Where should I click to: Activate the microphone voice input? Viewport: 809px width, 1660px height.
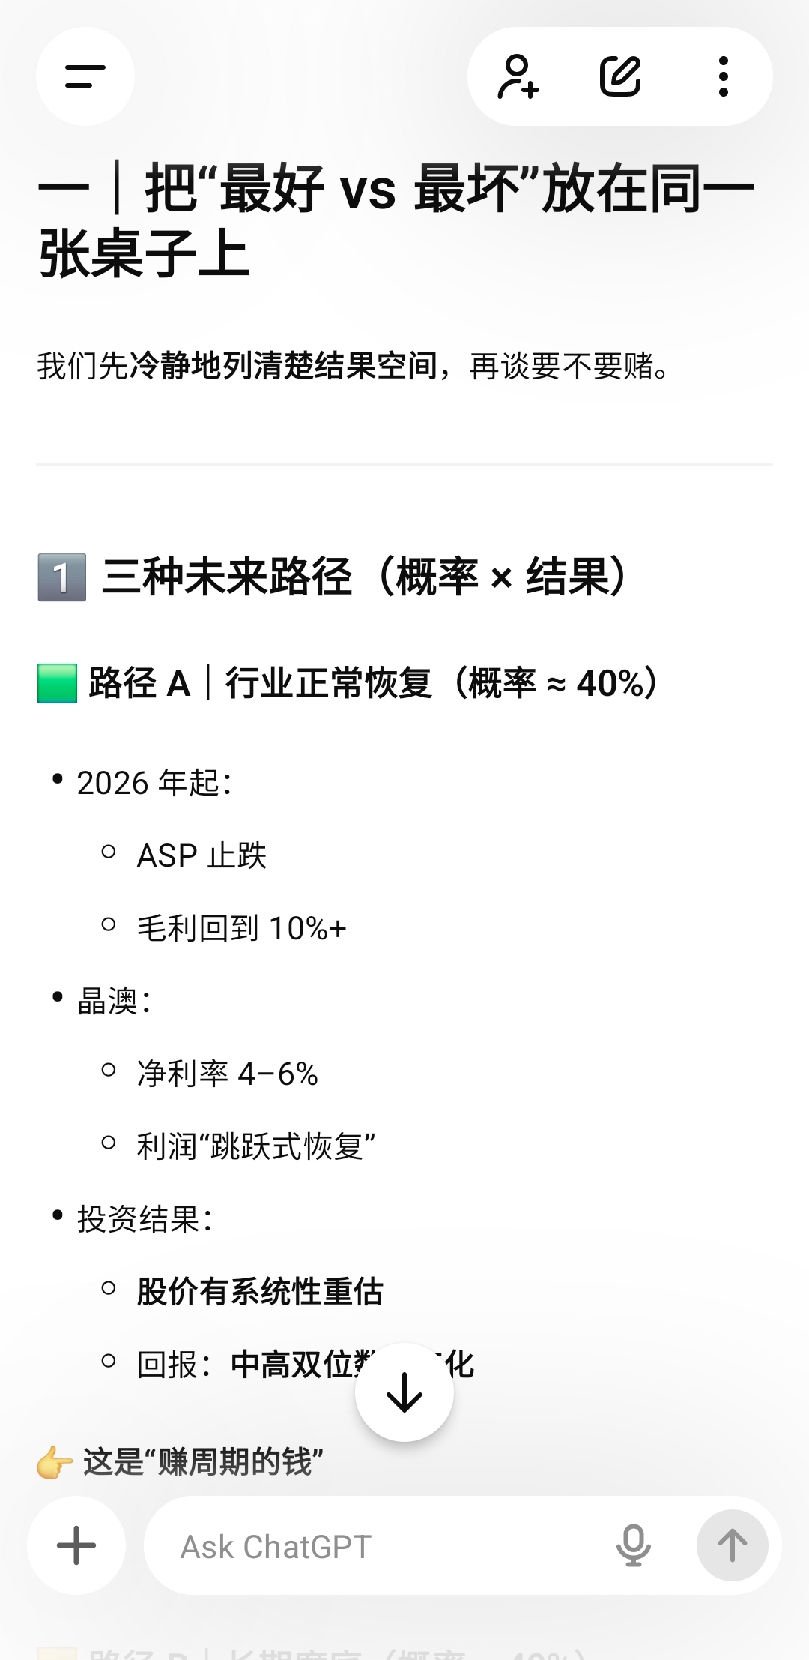(x=633, y=1545)
